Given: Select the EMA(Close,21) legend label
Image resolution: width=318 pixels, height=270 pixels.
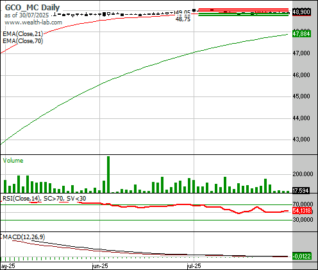Looking at the screenshot, I should click(x=23, y=34).
